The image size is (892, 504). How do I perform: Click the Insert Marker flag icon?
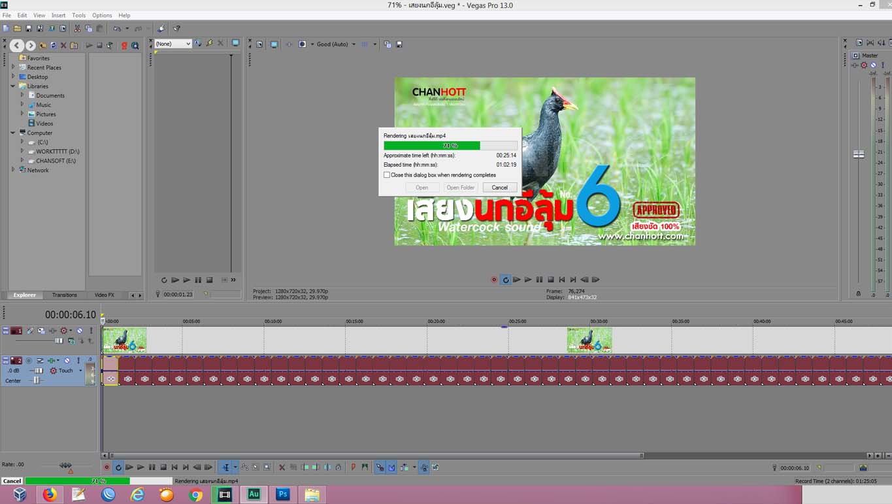point(353,467)
